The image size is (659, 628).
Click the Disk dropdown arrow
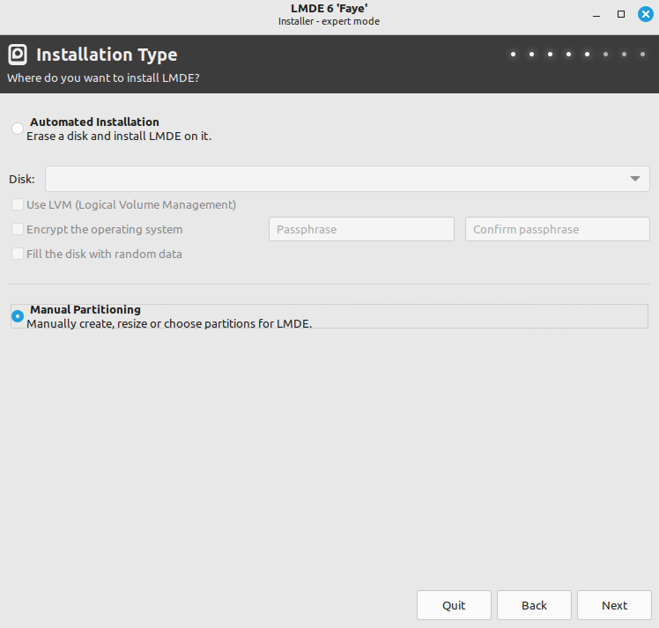click(635, 179)
